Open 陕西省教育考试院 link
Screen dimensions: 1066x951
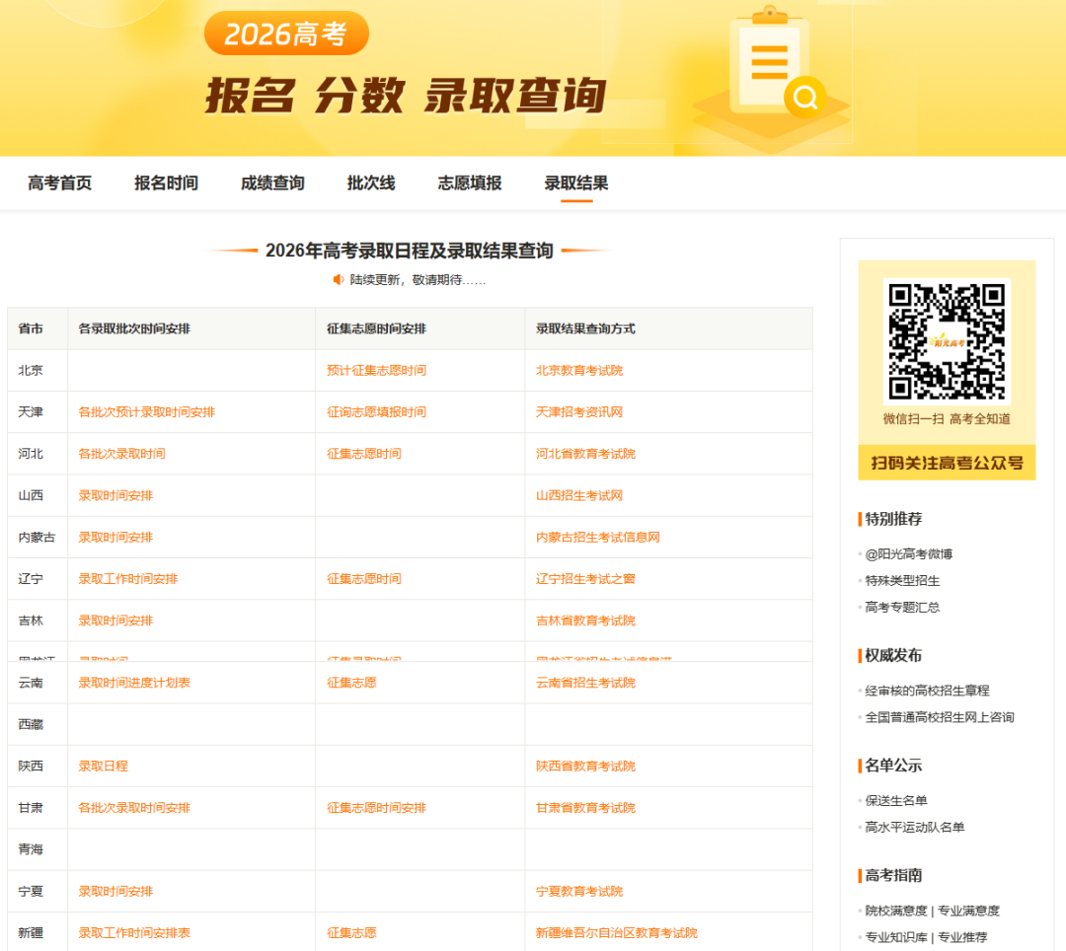[x=585, y=767]
